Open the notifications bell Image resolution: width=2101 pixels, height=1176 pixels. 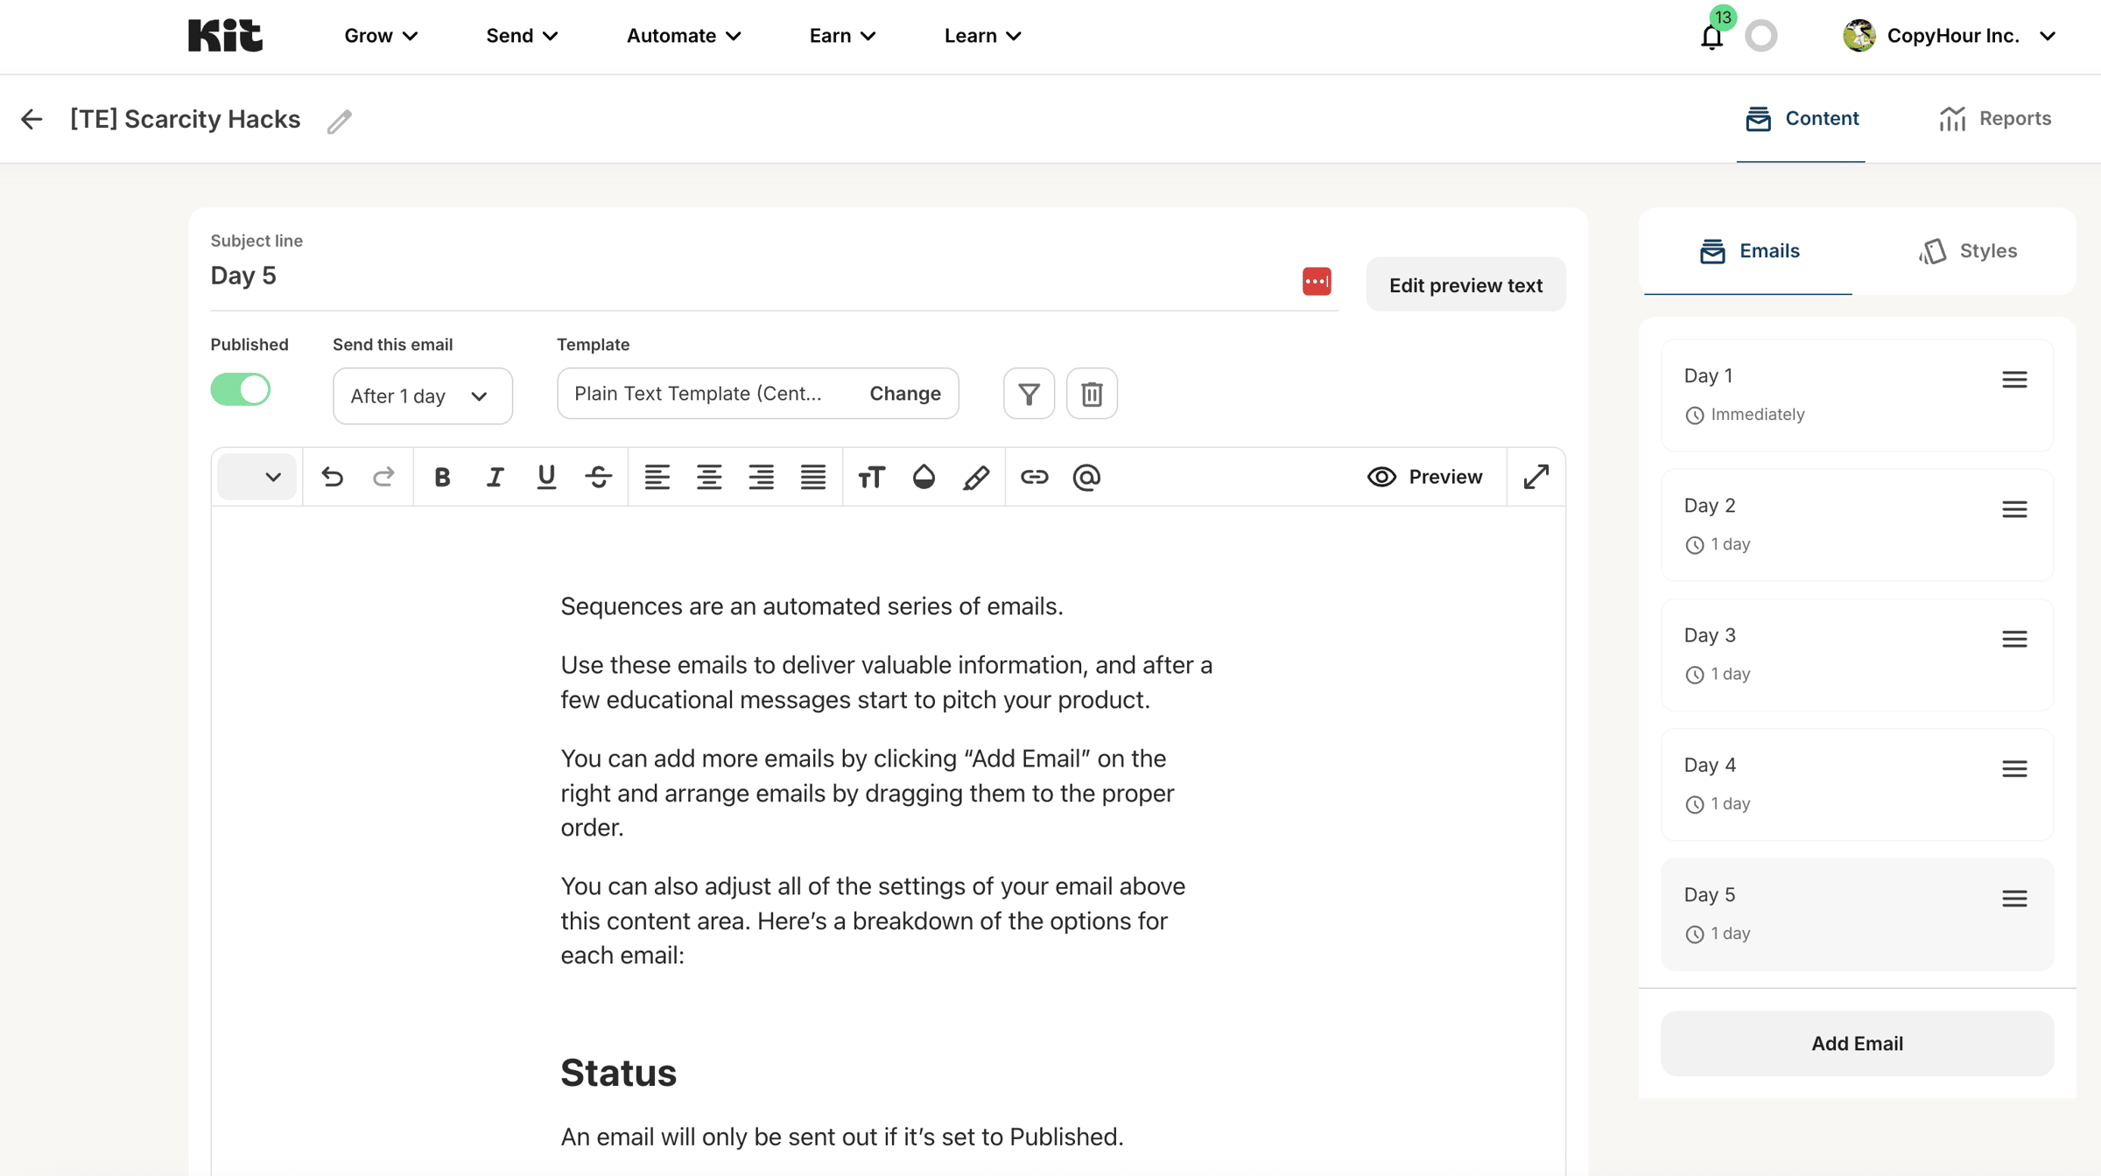(1711, 37)
